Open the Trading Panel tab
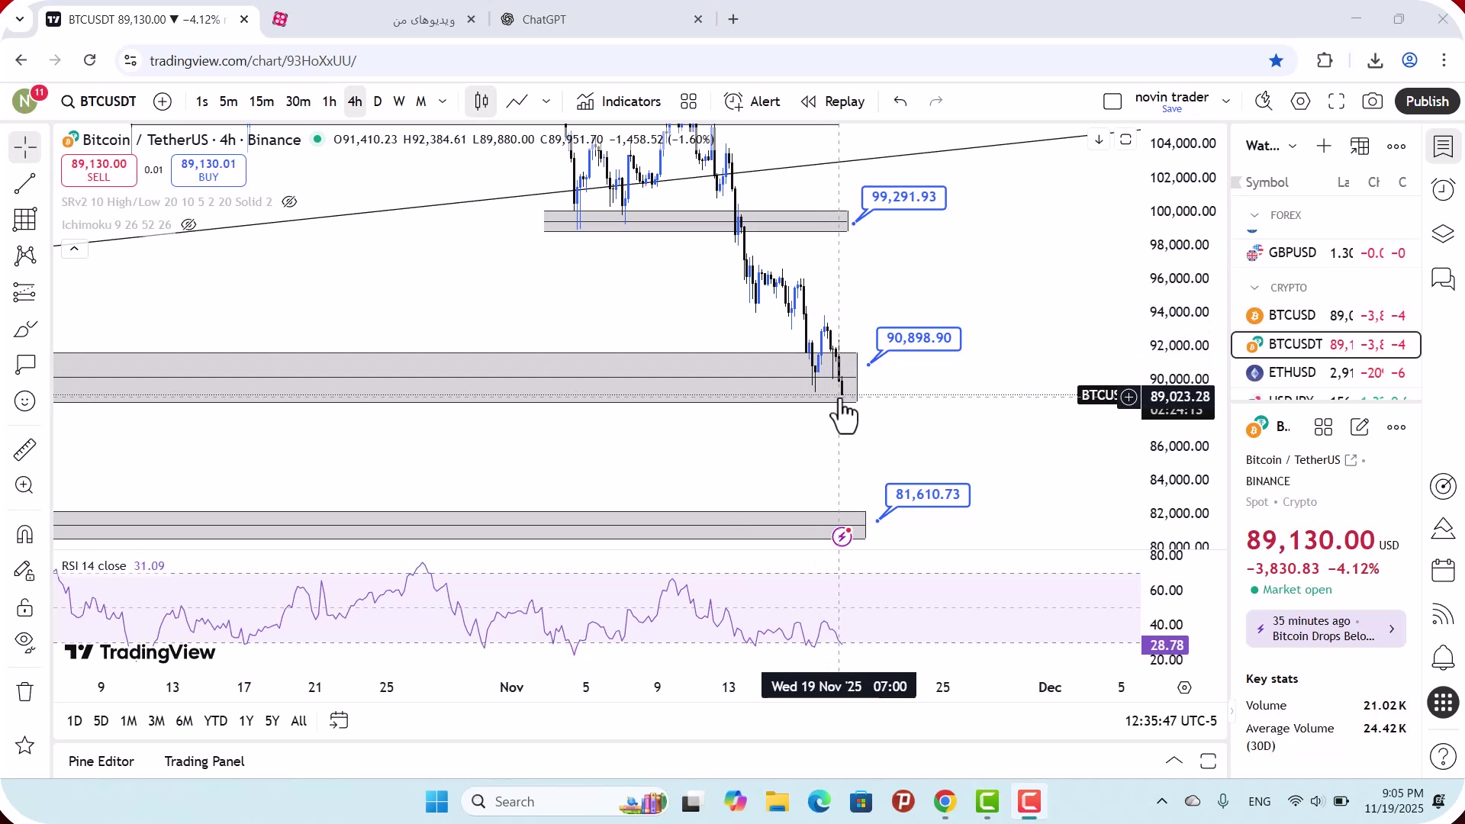 click(x=204, y=761)
